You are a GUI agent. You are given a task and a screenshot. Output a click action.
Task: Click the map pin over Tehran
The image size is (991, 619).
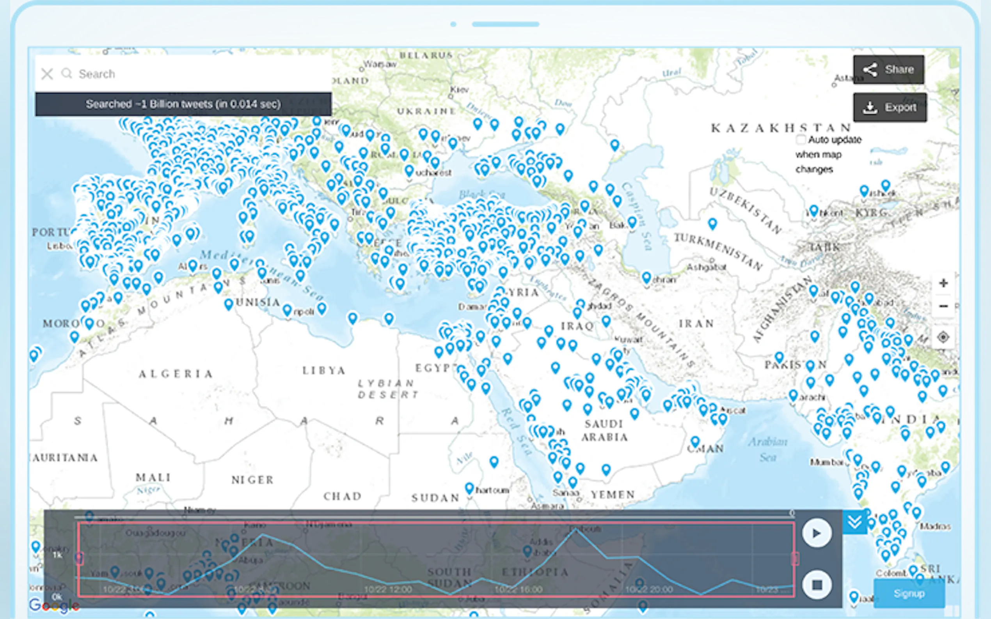coord(646,278)
